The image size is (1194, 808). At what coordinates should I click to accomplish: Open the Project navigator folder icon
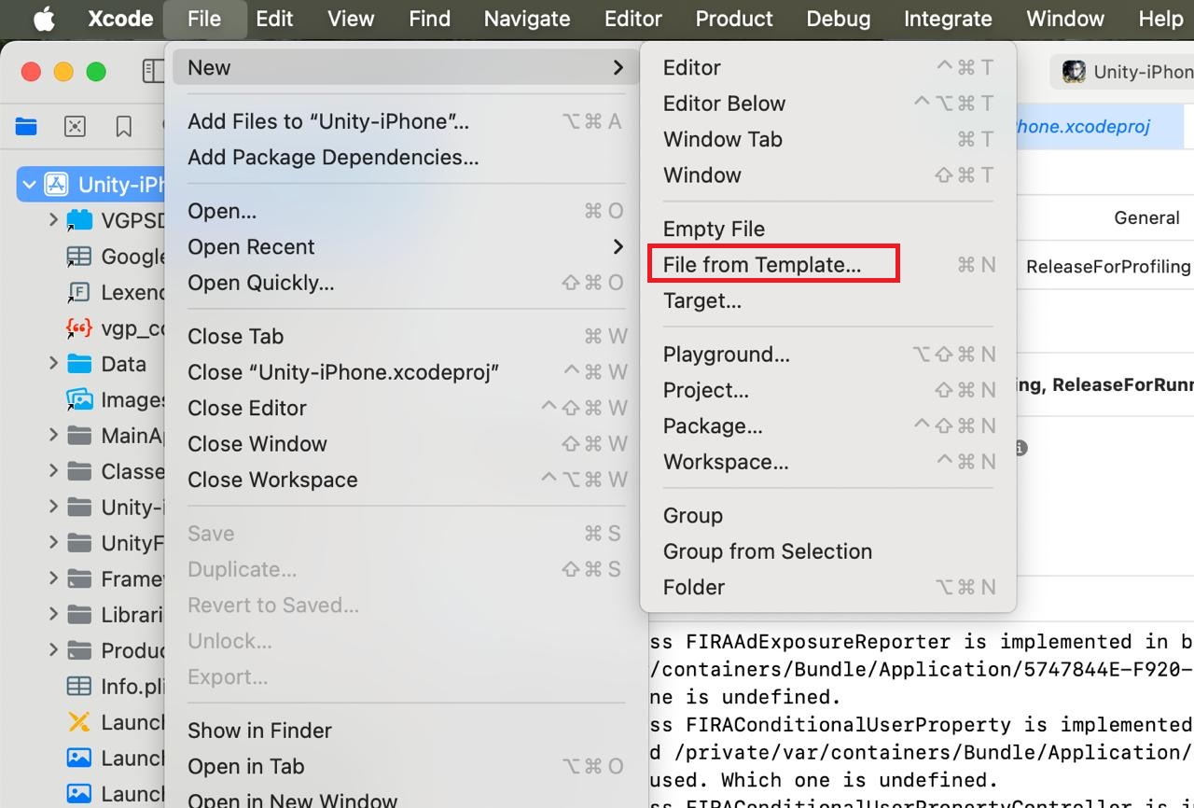[x=24, y=126]
